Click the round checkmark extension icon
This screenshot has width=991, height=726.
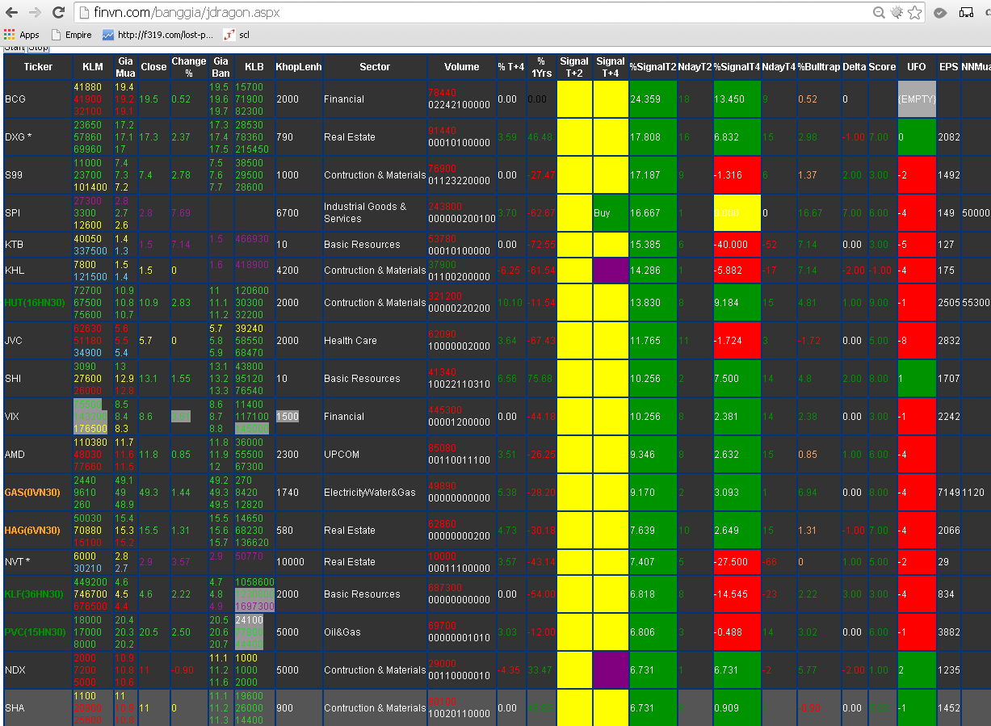point(940,13)
